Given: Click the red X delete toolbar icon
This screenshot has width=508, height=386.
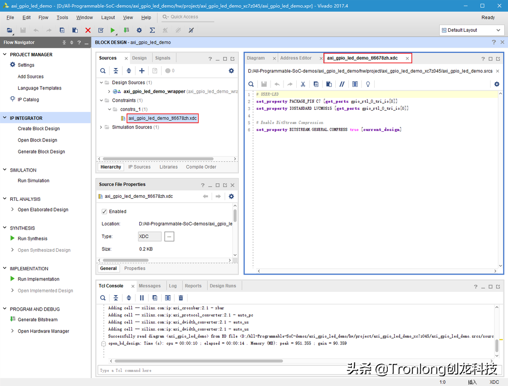Looking at the screenshot, I should click(x=88, y=30).
